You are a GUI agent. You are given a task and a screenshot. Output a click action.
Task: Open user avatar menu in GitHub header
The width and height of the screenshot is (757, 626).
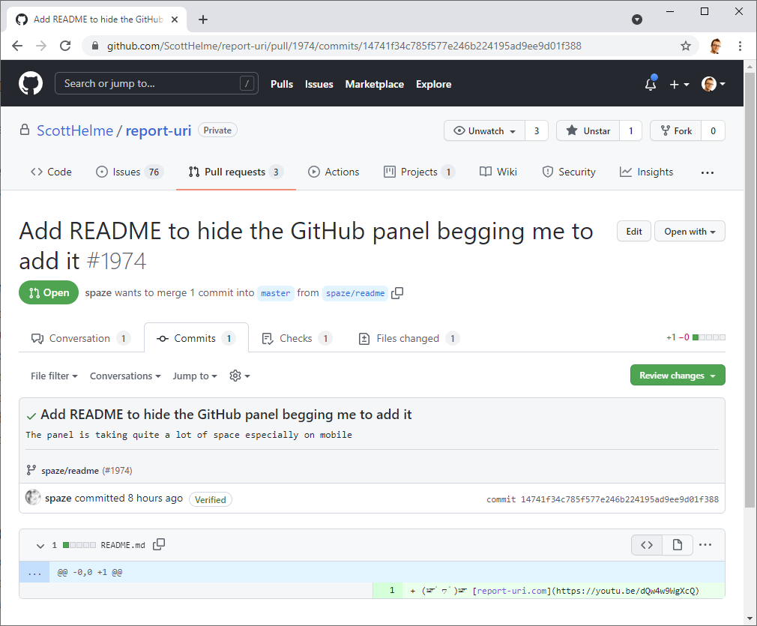(714, 84)
